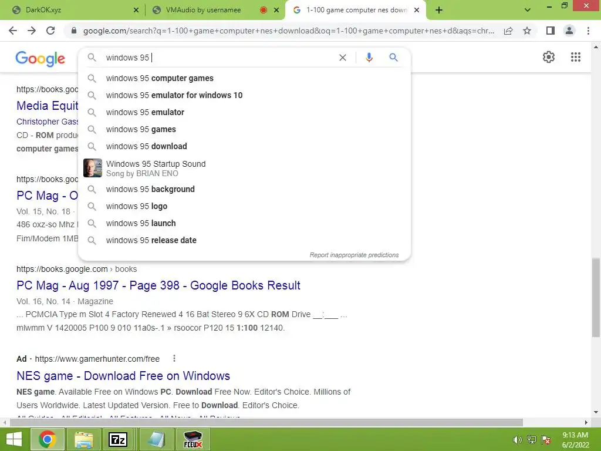
Task: Open the tab search chevron
Action: (528, 10)
